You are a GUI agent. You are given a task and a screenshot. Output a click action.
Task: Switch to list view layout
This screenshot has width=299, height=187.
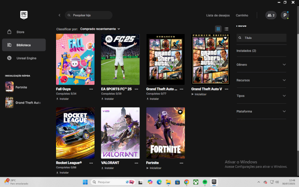click(226, 29)
